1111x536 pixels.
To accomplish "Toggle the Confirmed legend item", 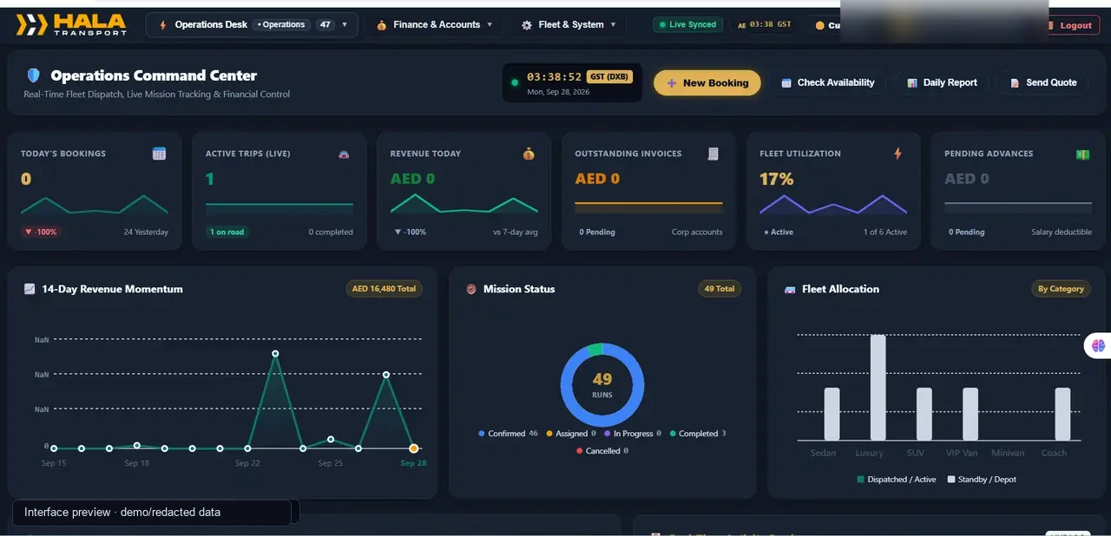I will 508,434.
